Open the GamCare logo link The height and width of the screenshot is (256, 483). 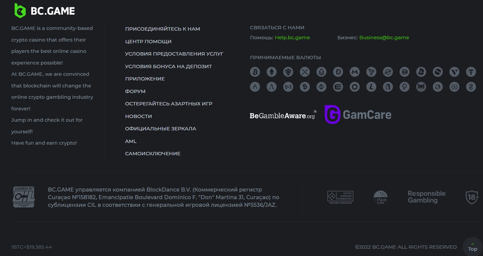point(358,115)
